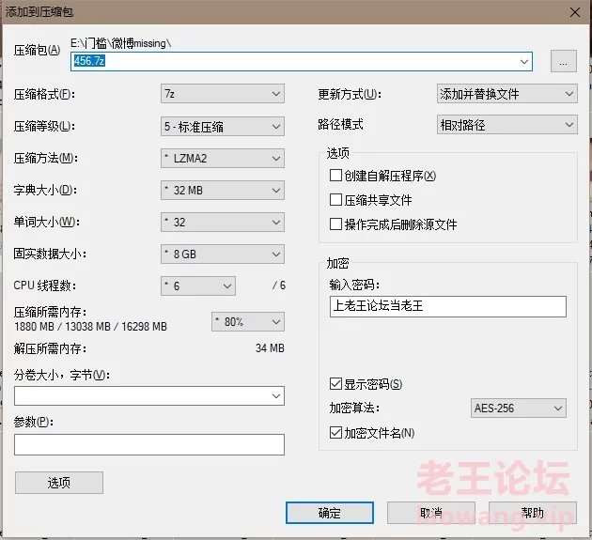The image size is (592, 540).
Task: Click the "/ 6" CPU thread total text
Action: pos(279,285)
